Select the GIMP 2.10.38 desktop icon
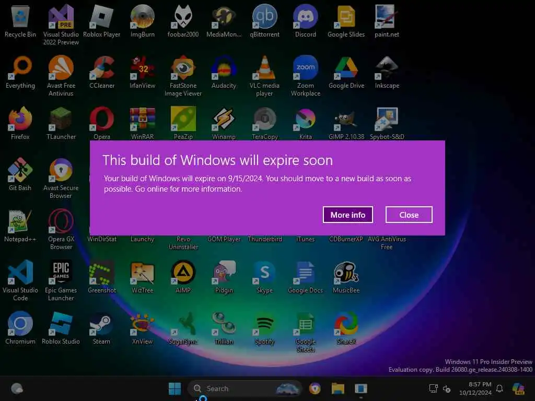 tap(346, 123)
